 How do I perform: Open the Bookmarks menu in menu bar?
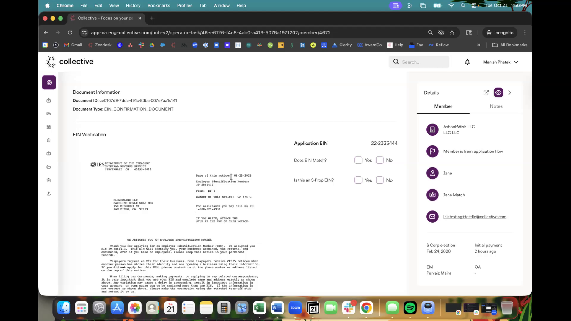[x=159, y=5]
